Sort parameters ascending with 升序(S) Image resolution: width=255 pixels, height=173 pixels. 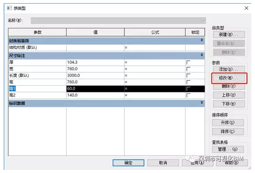228,122
